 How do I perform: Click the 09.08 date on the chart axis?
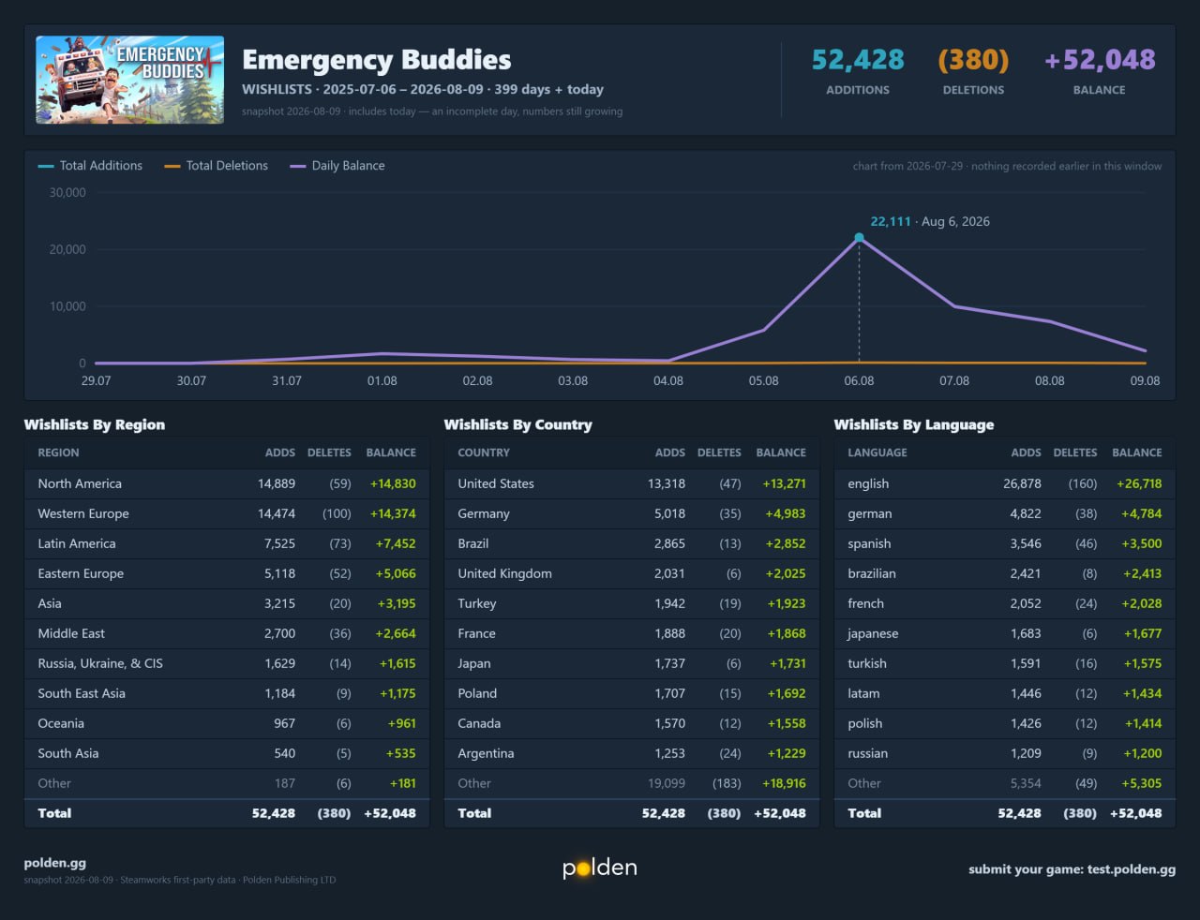(1145, 380)
